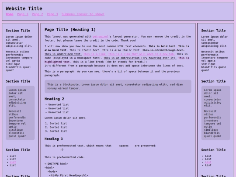Select item "3. Sorted list"
Viewport: 236px width, 177px height.
coord(56,131)
